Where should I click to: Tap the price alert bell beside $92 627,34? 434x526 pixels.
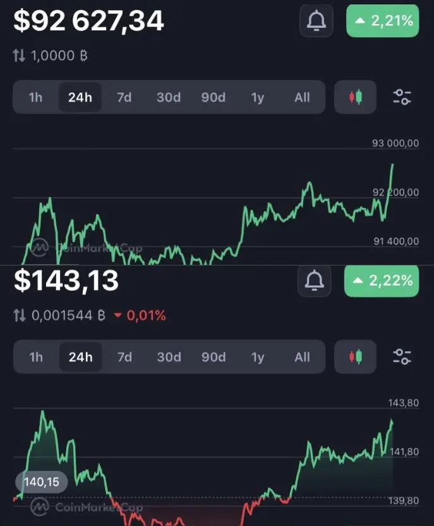pyautogui.click(x=316, y=21)
